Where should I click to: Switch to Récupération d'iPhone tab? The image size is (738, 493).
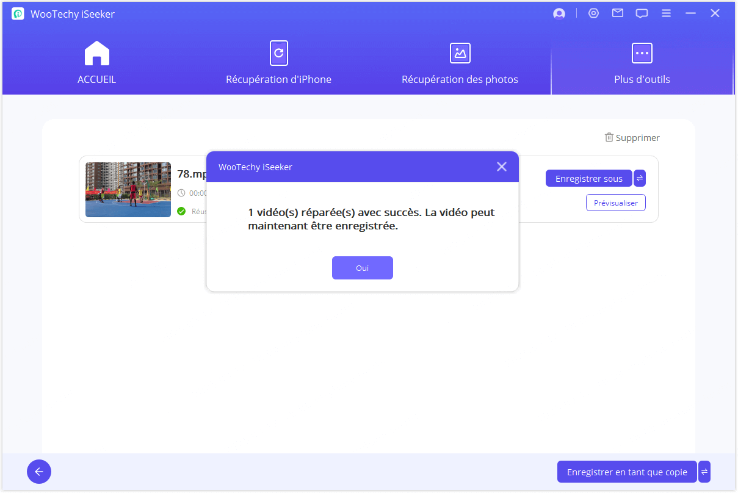[278, 63]
